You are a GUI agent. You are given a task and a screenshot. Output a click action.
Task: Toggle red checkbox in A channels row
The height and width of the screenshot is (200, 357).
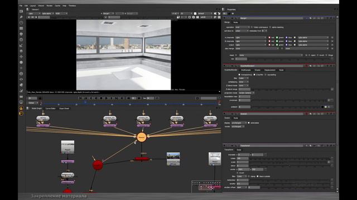coord(269,38)
